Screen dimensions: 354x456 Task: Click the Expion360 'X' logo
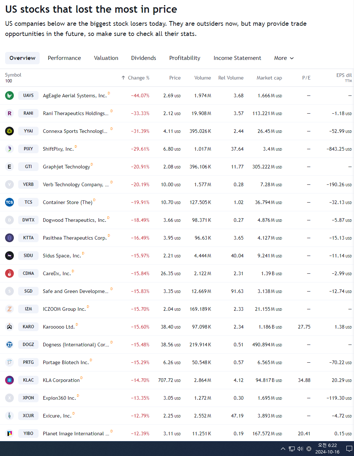click(x=9, y=398)
